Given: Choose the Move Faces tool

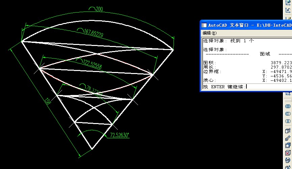Looking at the screenshot, I should [288, 138].
